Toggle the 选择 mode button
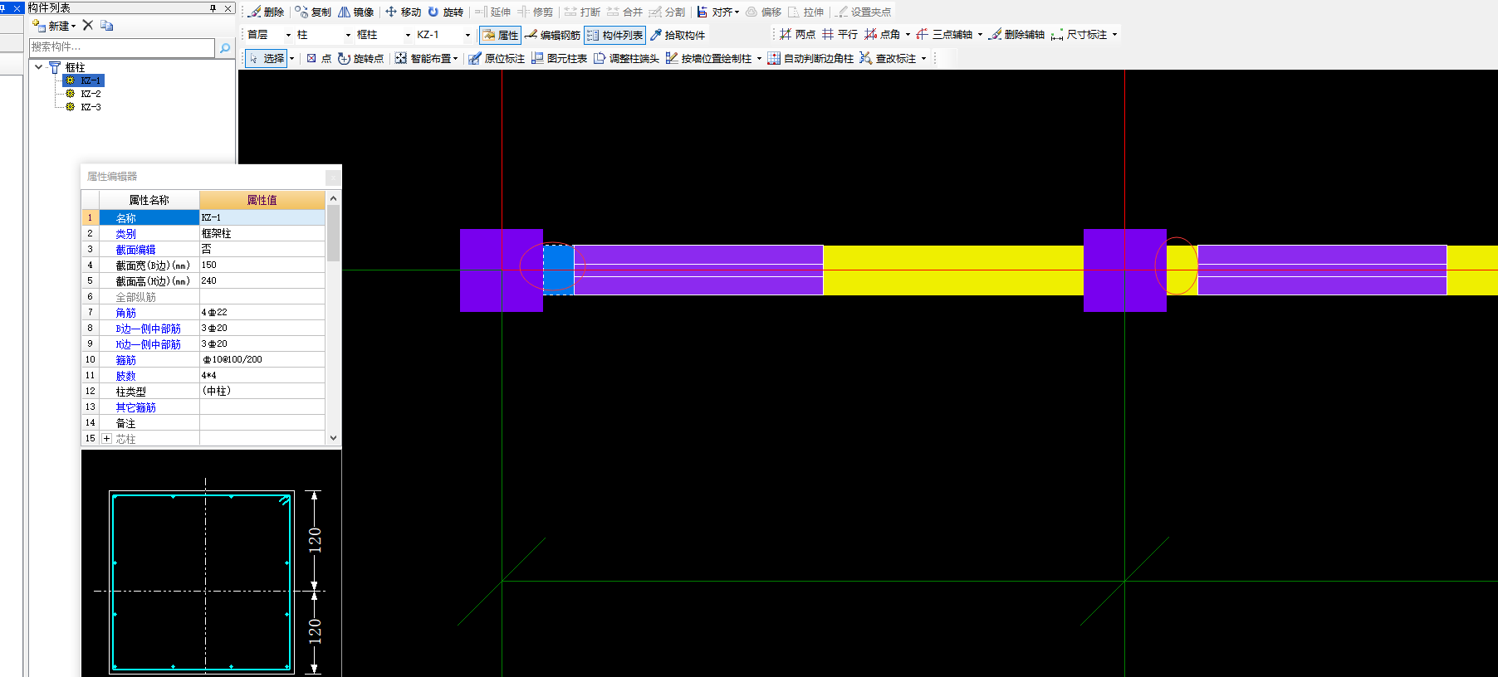The height and width of the screenshot is (677, 1498). (x=267, y=58)
